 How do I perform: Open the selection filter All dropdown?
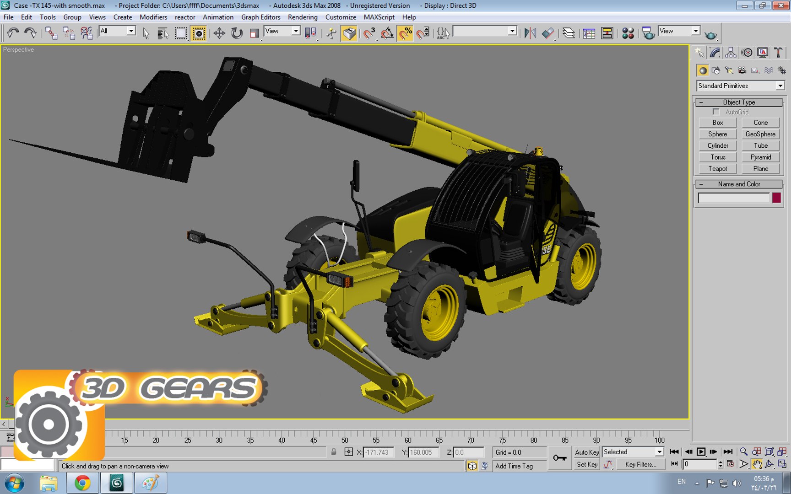(131, 31)
